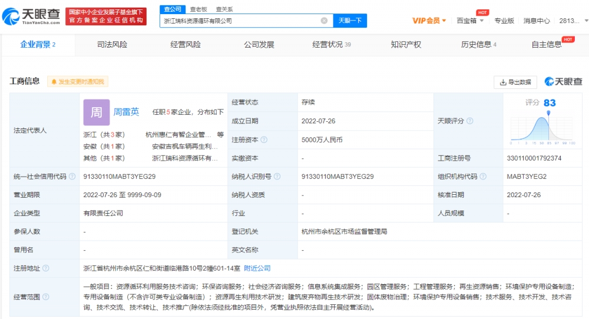Viewport: 589px width, 319px height.
Task: Click the 附近公司 link
Action: coord(257,268)
